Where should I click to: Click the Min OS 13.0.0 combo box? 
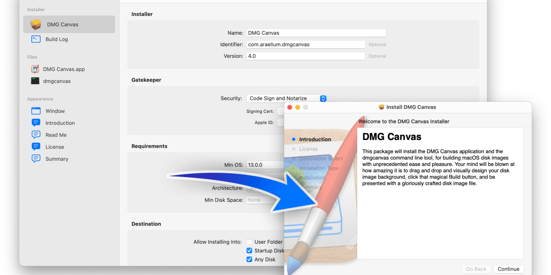click(x=265, y=165)
